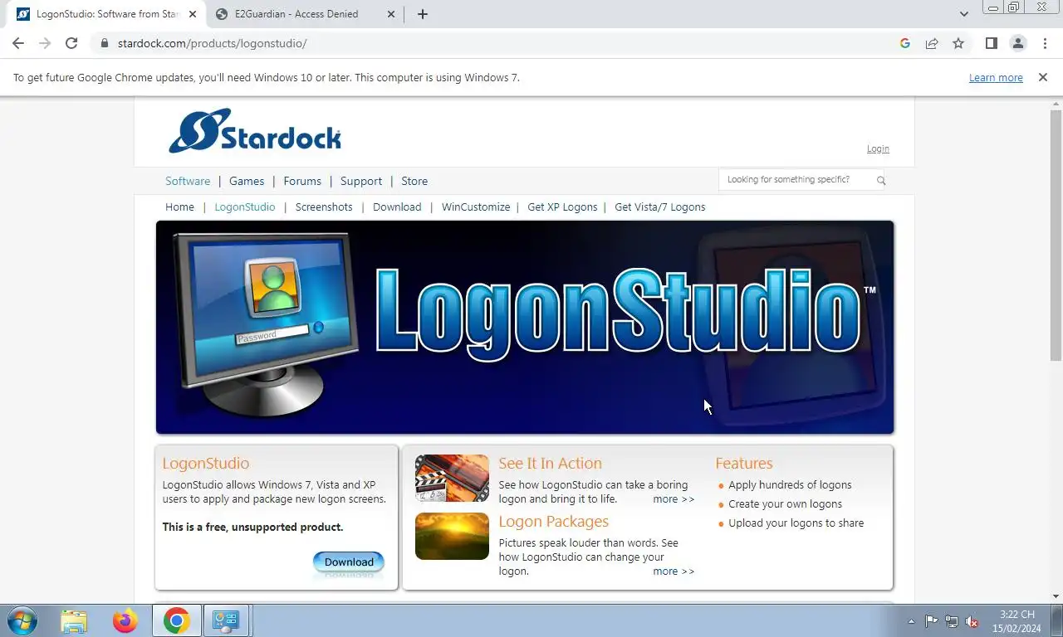1063x637 pixels.
Task: Click the Action Center flag tray icon
Action: pos(931,621)
